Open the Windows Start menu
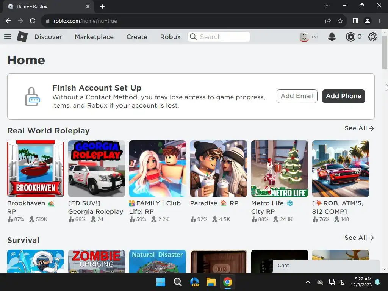The width and height of the screenshot is (388, 291). [x=161, y=282]
